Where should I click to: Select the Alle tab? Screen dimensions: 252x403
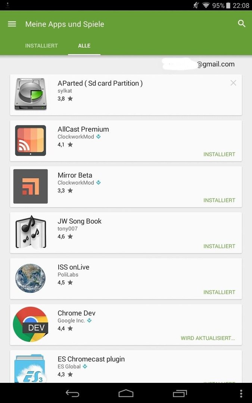point(84,46)
